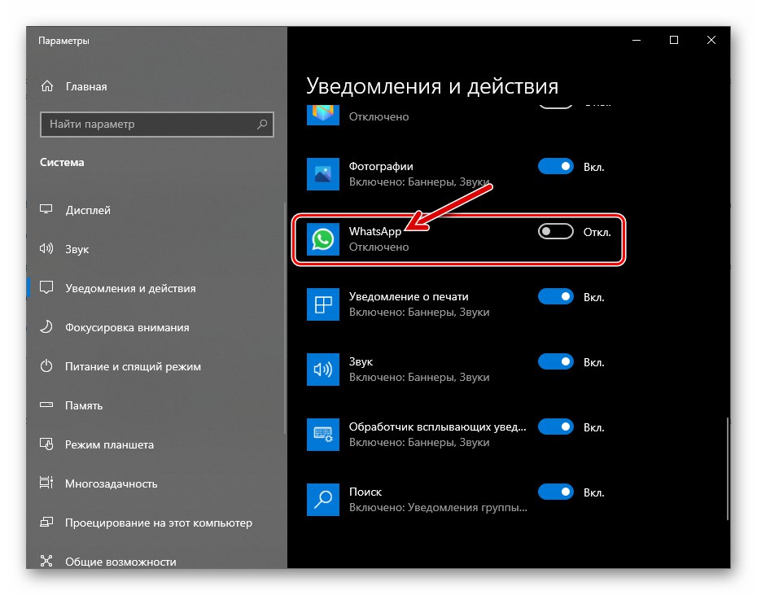Open Обработчик всплывающих увед... details

pyautogui.click(x=437, y=427)
